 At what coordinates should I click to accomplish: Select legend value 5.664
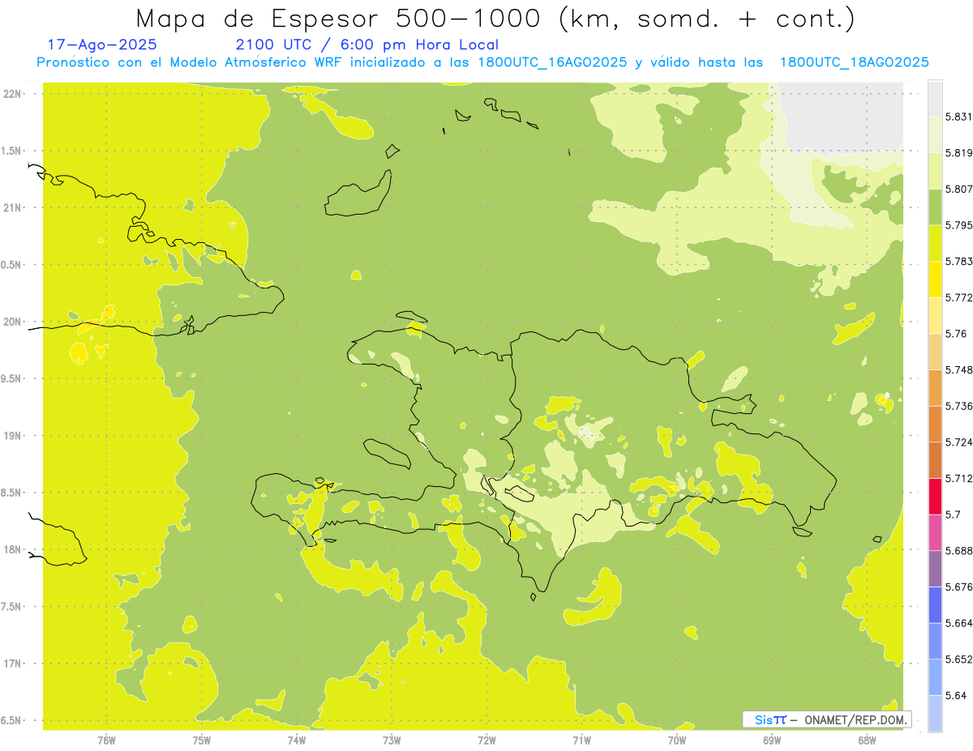point(959,623)
